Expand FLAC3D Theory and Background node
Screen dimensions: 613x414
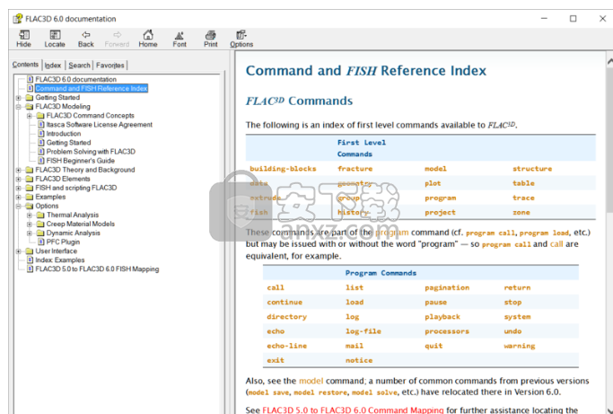point(18,170)
